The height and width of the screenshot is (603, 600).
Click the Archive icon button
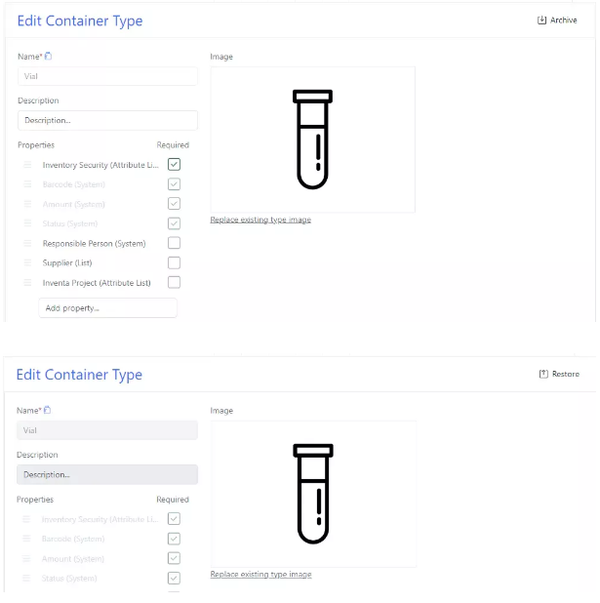pyautogui.click(x=542, y=20)
